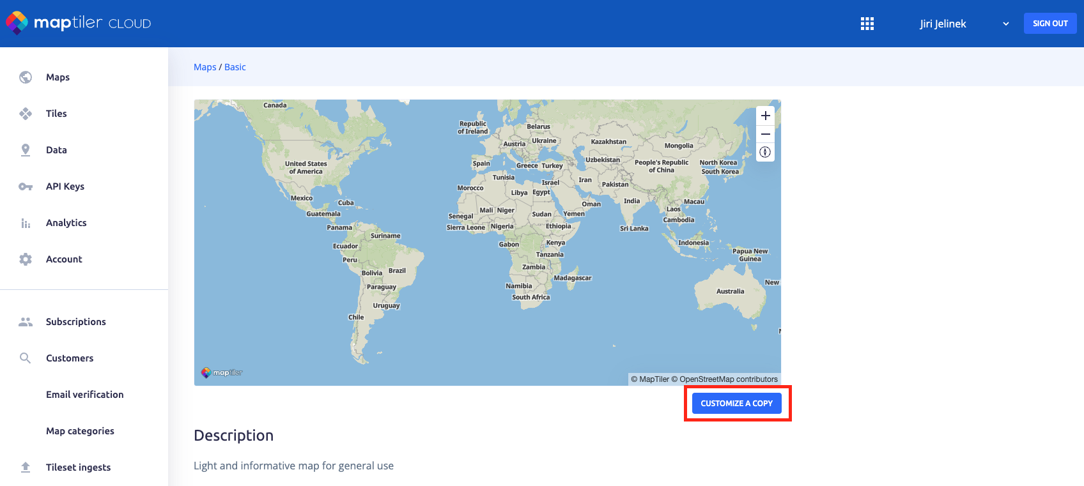This screenshot has width=1084, height=486.
Task: Open the apps grid icon in header
Action: 867,24
